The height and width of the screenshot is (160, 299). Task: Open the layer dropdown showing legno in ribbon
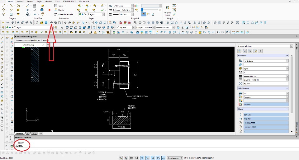coord(103,14)
